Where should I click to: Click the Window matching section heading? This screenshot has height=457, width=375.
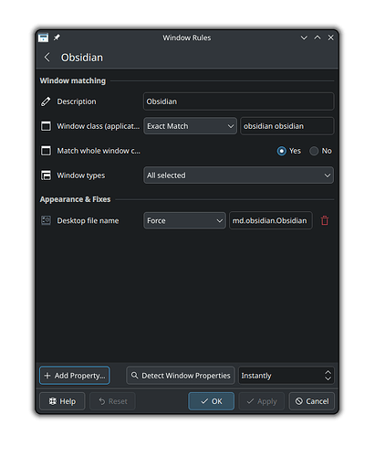[x=73, y=80]
